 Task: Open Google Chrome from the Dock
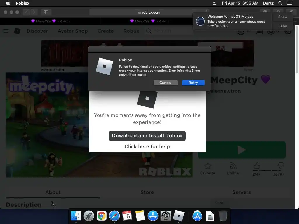pos(101,216)
